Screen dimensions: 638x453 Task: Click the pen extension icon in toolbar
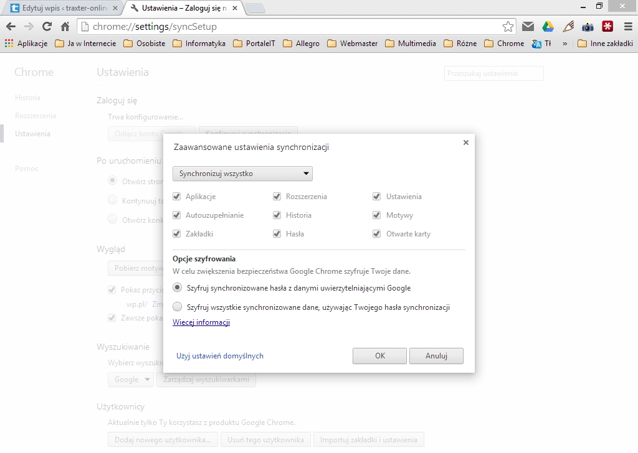click(x=568, y=26)
